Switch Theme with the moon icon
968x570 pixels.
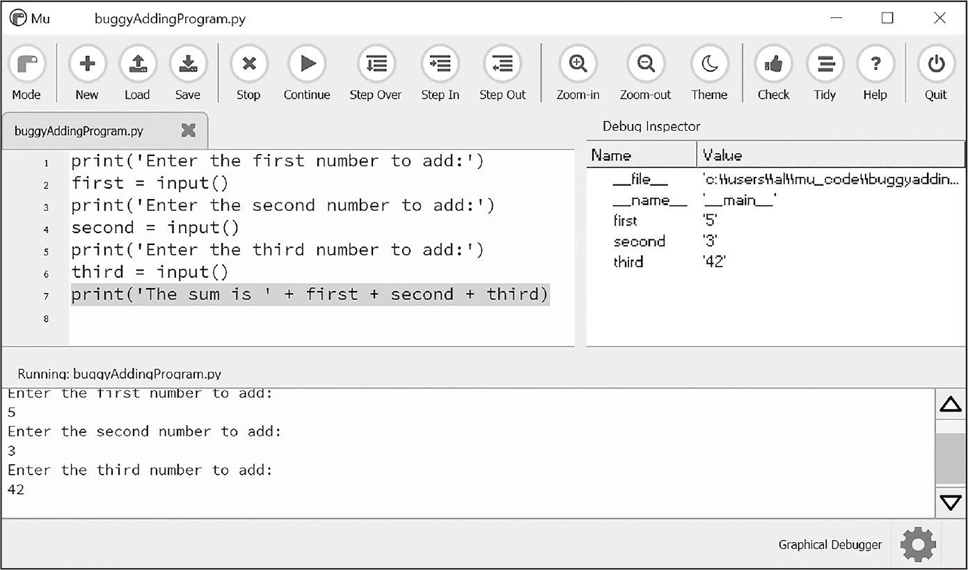(709, 74)
